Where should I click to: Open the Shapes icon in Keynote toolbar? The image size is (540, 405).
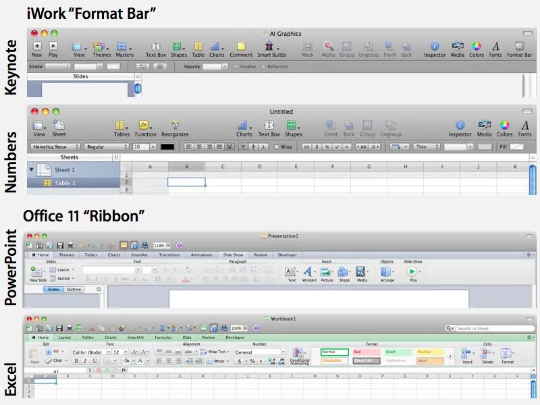click(x=177, y=46)
